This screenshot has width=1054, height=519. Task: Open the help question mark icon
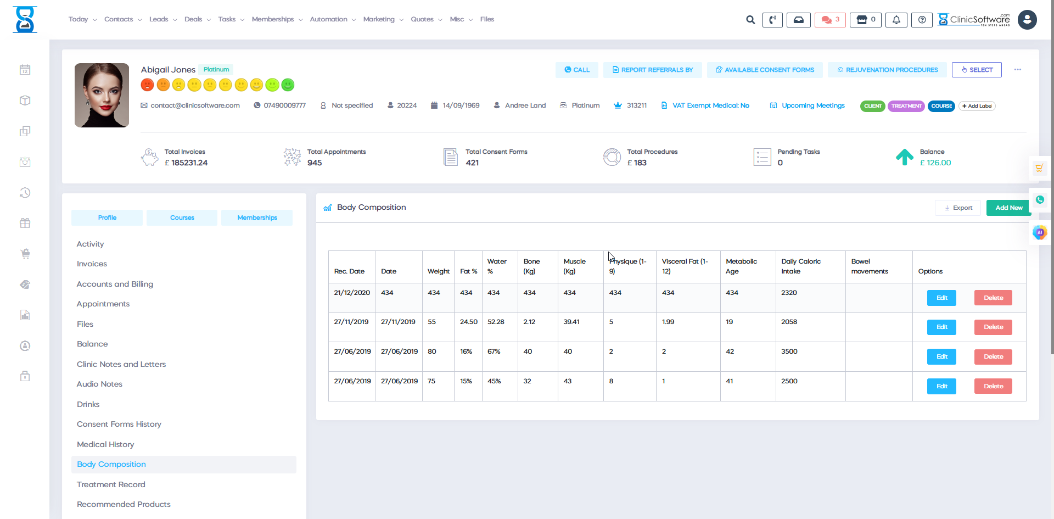[922, 20]
